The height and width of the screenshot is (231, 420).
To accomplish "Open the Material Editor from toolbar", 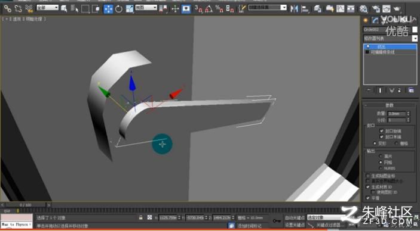I will coord(363,9).
